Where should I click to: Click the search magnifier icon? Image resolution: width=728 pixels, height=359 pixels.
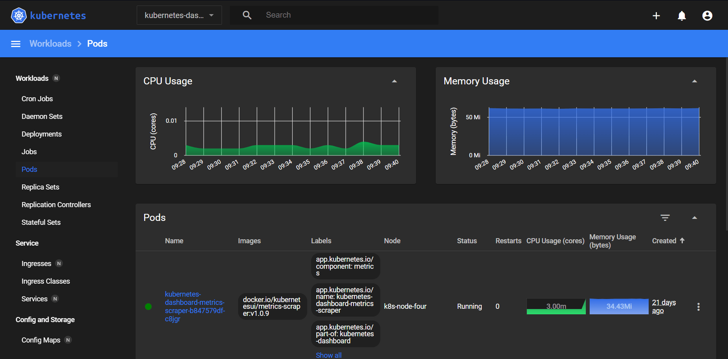247,15
